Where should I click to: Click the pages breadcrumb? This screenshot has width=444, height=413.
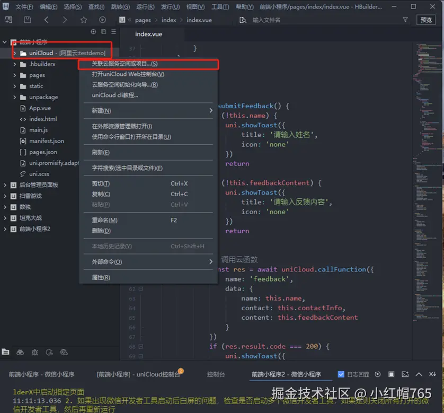pos(143,20)
